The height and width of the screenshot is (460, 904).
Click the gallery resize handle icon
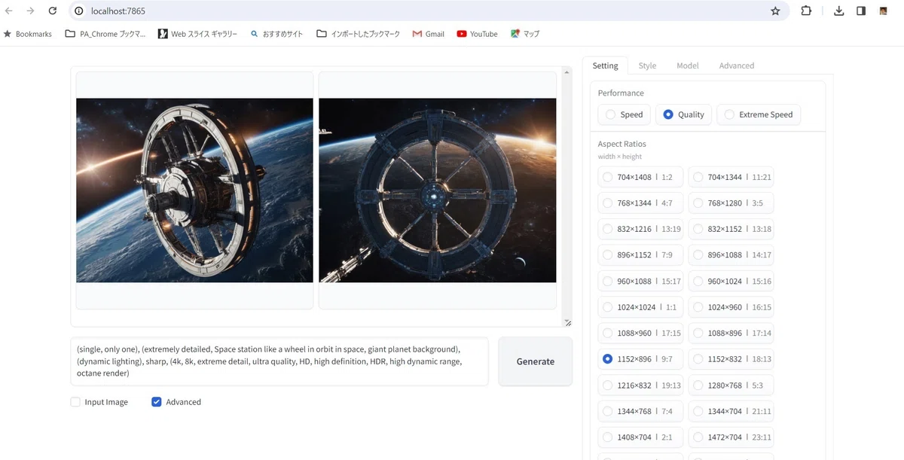point(567,322)
